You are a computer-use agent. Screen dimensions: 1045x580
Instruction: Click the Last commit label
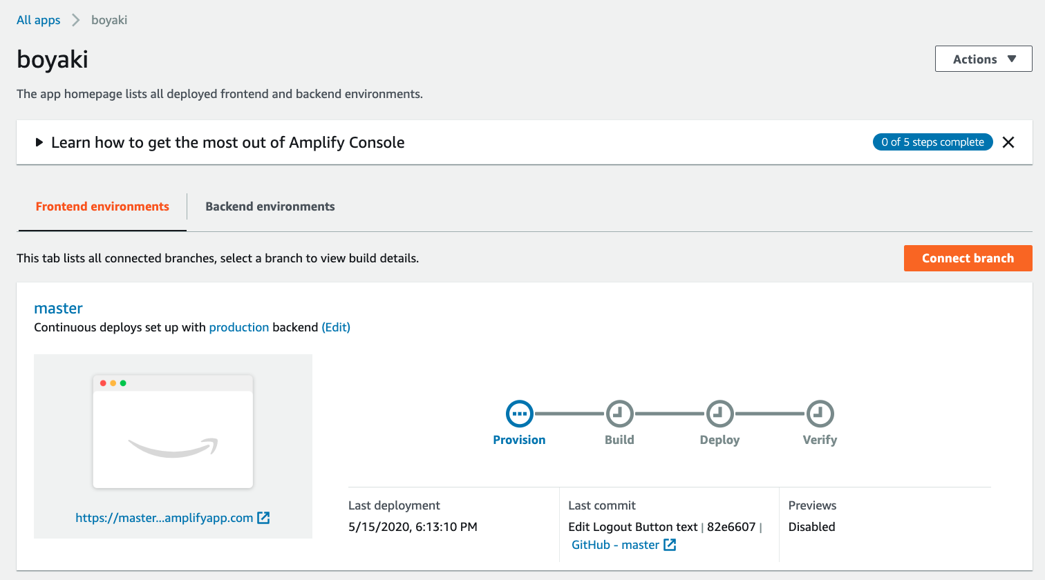(x=602, y=505)
